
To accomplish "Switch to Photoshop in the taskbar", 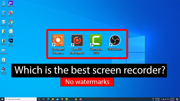I will coord(71,99).
